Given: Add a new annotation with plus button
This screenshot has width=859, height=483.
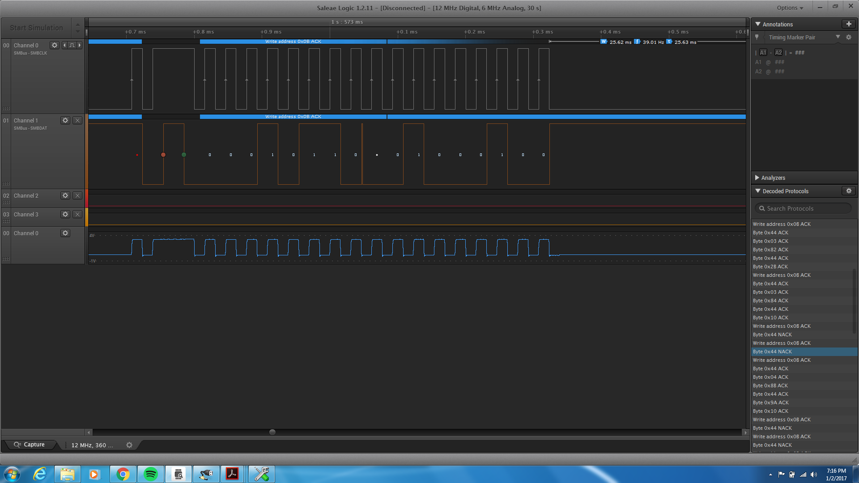Looking at the screenshot, I should point(848,24).
